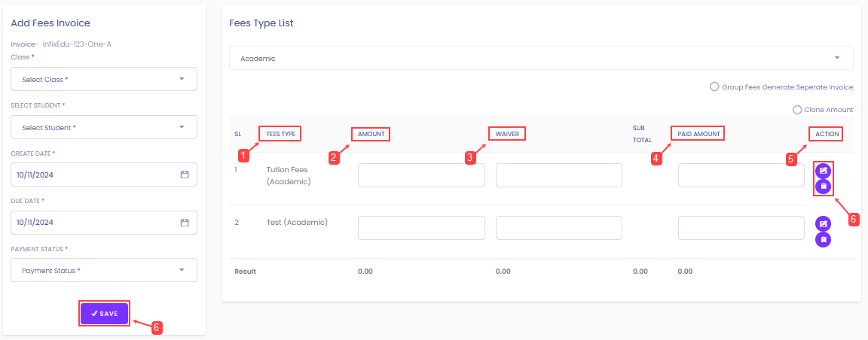Click the Waiver field for Tution Fees

coord(559,175)
